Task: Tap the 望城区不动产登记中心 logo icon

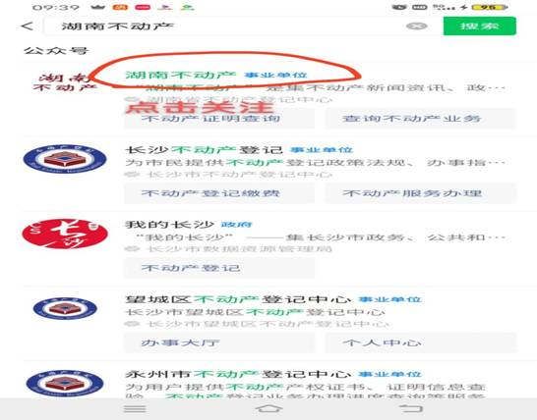Action: (65, 308)
